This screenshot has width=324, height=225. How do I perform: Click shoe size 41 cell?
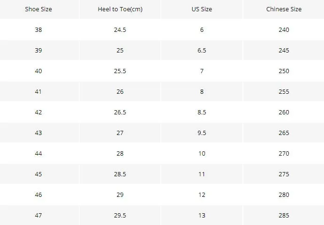click(38, 91)
